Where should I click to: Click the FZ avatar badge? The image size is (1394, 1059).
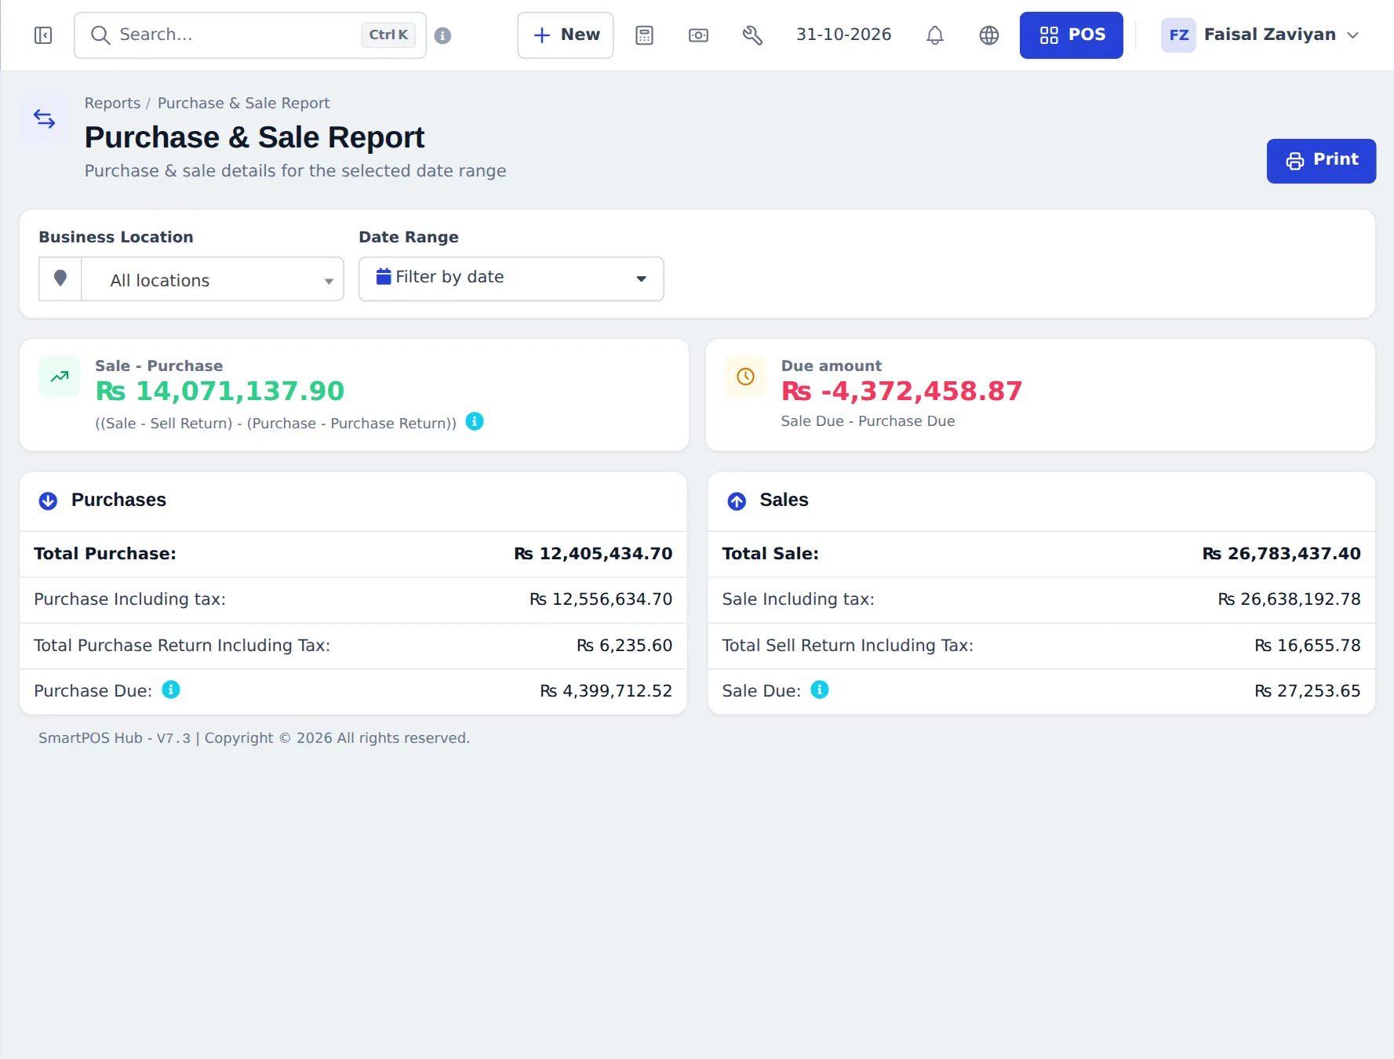1178,35
